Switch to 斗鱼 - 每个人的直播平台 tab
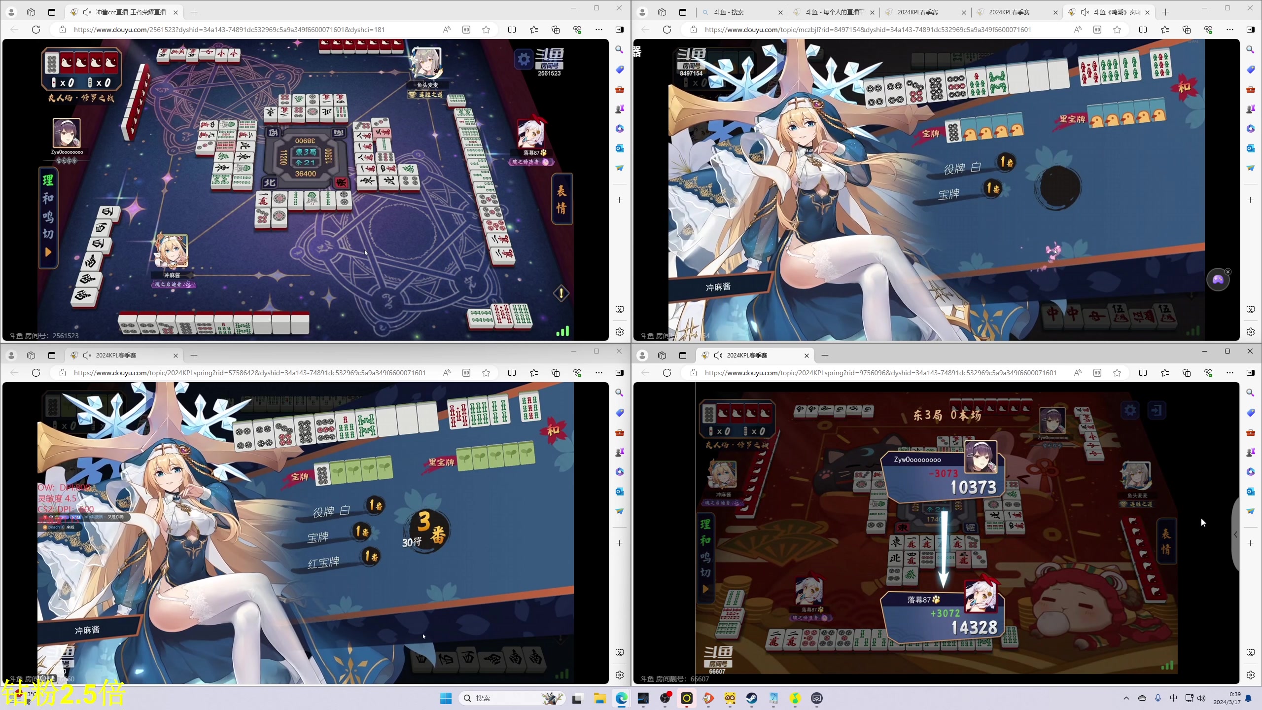This screenshot has width=1262, height=710. click(x=835, y=12)
